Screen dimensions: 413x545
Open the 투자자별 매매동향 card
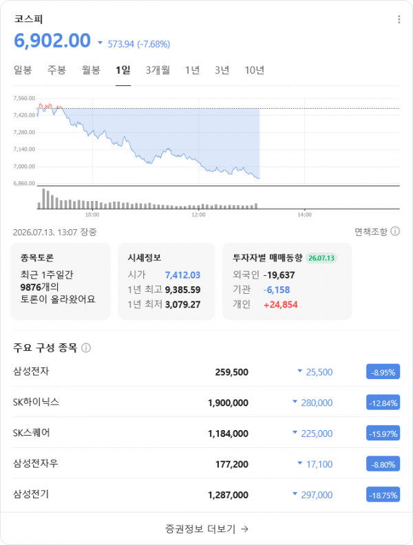coord(287,281)
